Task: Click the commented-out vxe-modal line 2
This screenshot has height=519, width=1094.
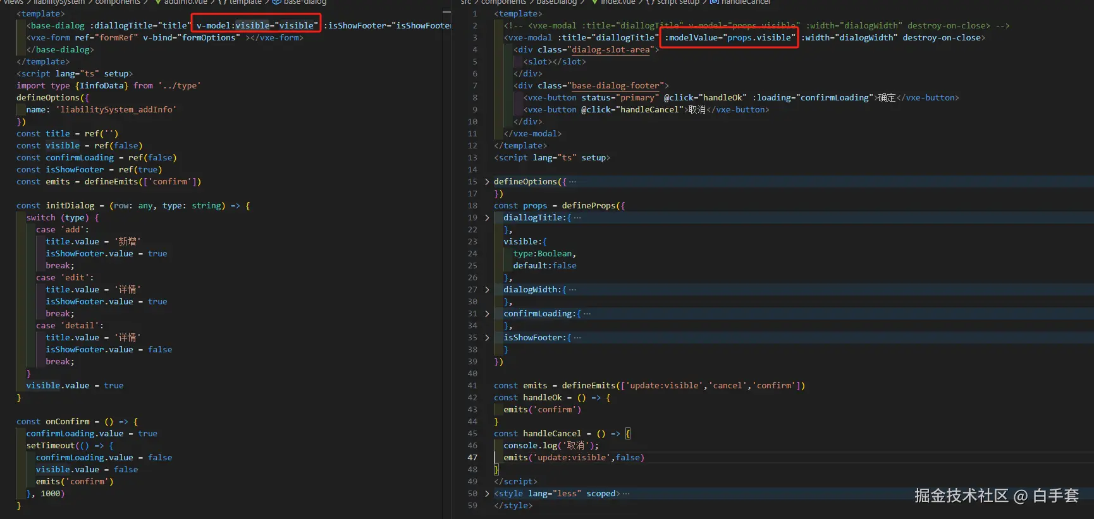Action: [x=756, y=26]
